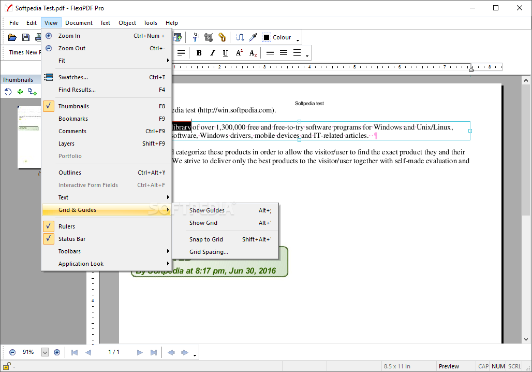Click the chain Link tool icon
Viewport: 532px width, 372px height.
(222, 37)
